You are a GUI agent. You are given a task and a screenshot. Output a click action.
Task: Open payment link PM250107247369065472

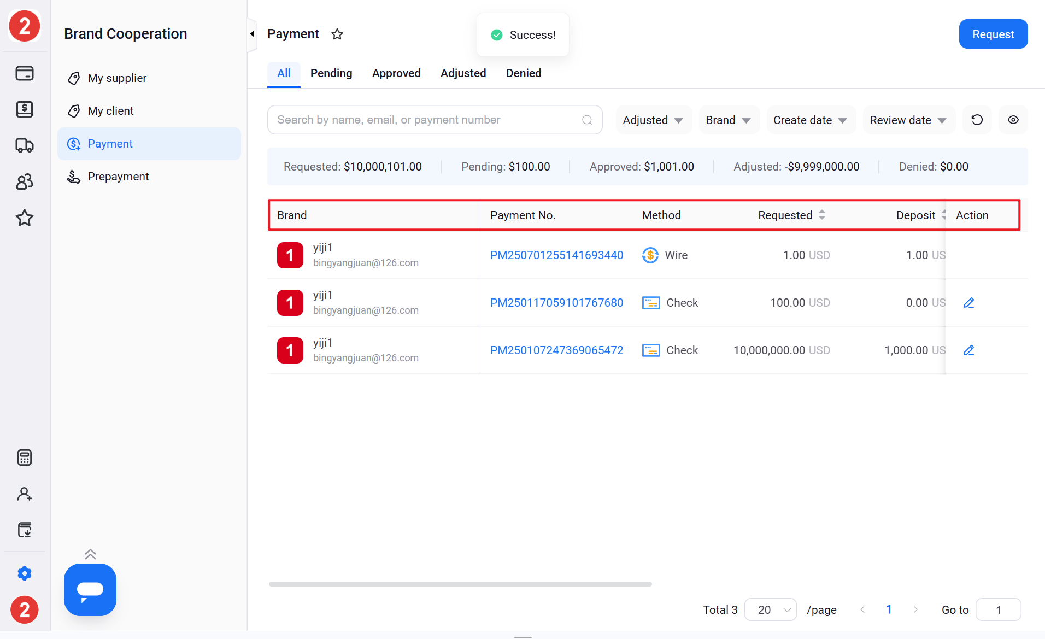click(x=556, y=350)
